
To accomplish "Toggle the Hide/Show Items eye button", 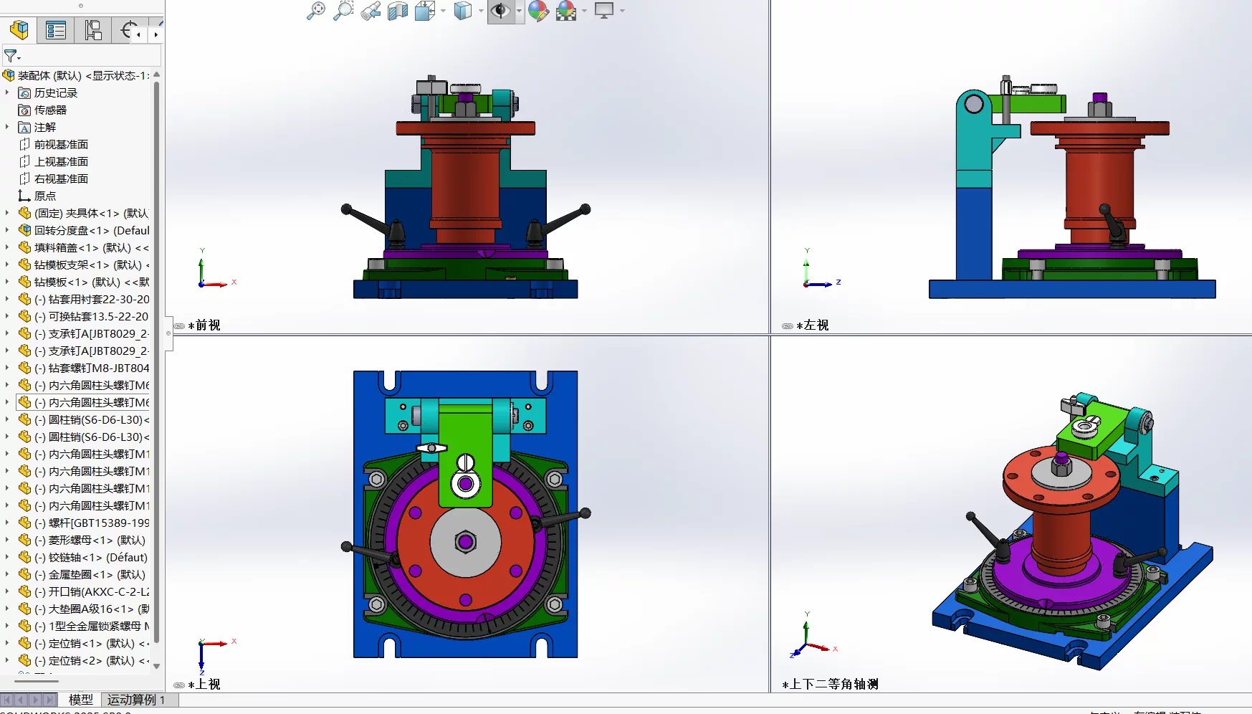I will (500, 11).
